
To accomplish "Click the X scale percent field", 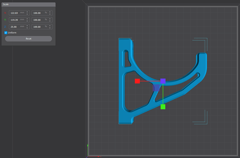I will [42, 13].
